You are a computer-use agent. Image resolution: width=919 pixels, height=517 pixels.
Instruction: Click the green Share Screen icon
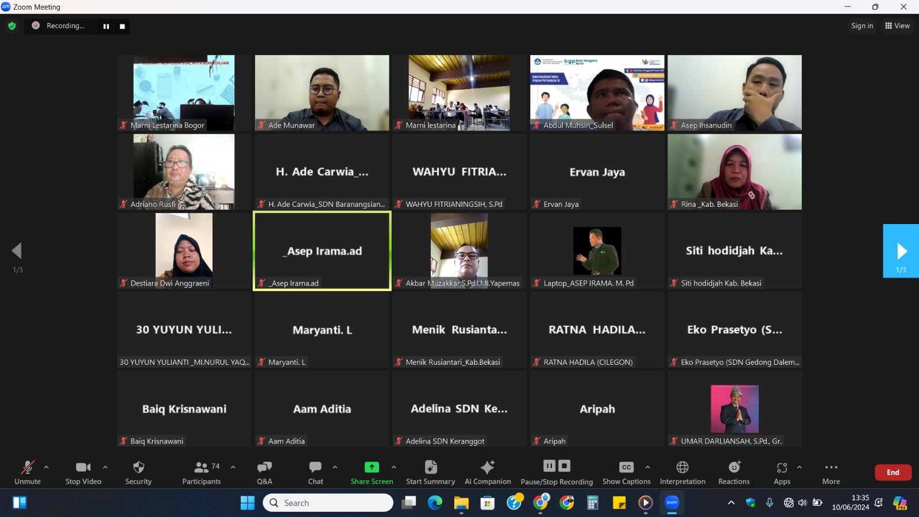(372, 468)
